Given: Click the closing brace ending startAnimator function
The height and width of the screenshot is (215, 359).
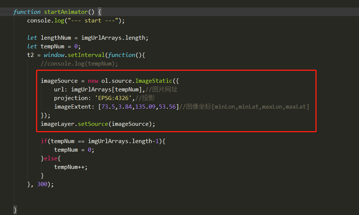Looking at the screenshot, I should tap(15, 210).
